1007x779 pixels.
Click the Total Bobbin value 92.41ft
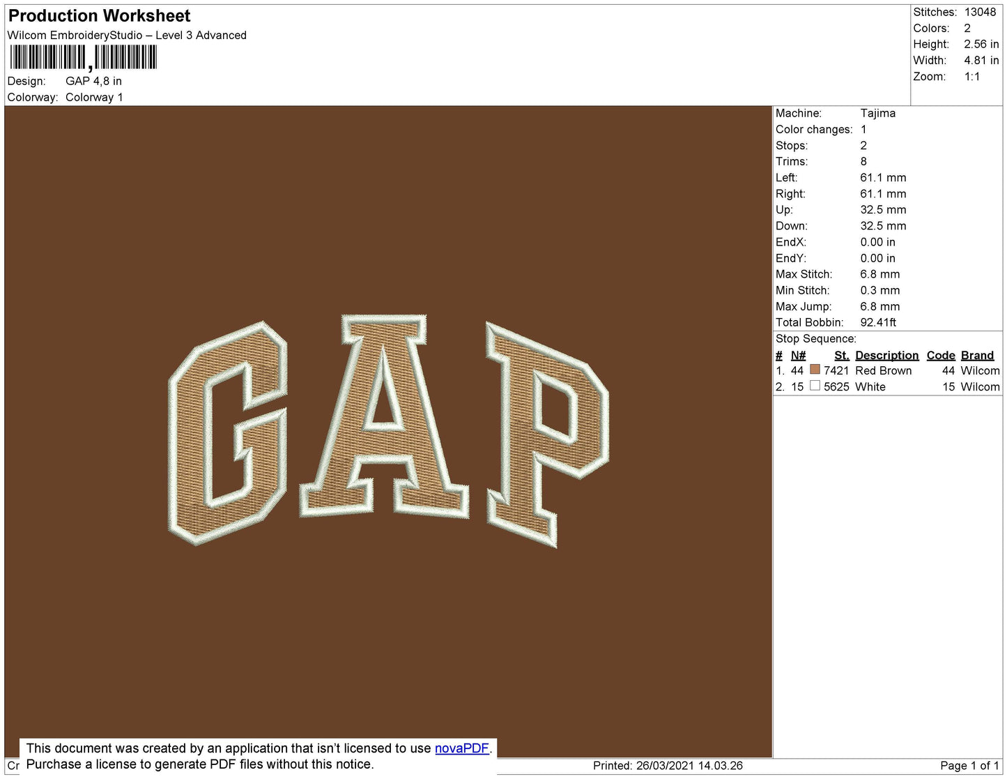pyautogui.click(x=878, y=322)
